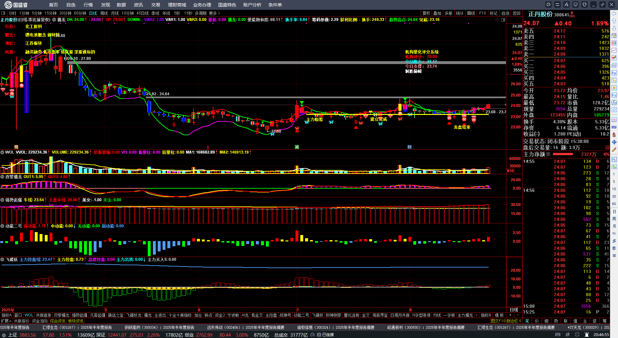The height and width of the screenshot is (338, 618).
Task: Open the settings sliders icon in title bar
Action: click(x=557, y=5)
